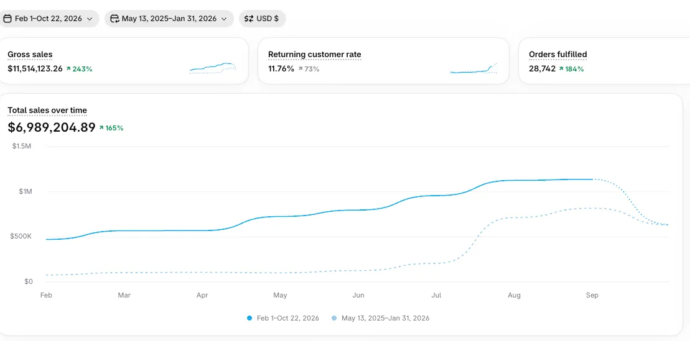Viewport: 690px width, 341px height.
Task: Click the $11,514,123.26 gross sales value
Action: coord(35,68)
